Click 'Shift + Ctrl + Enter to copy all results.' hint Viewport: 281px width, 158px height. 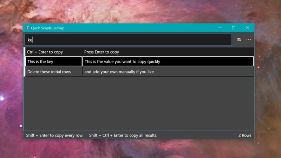click(123, 135)
